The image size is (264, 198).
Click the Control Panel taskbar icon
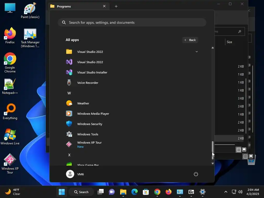(180, 192)
